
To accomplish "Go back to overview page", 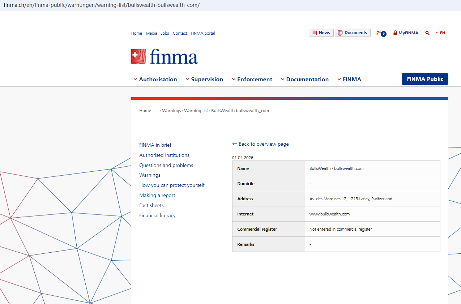I will 260,144.
